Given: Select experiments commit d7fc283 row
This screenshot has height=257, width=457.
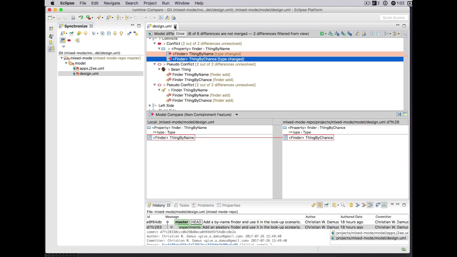Looking at the screenshot, I should (277, 227).
